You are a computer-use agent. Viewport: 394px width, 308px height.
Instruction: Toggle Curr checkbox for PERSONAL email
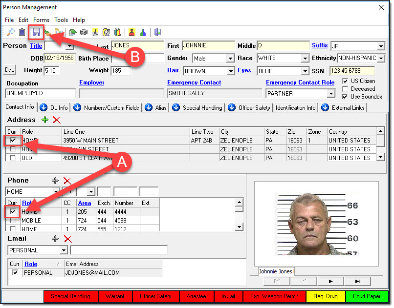15,272
